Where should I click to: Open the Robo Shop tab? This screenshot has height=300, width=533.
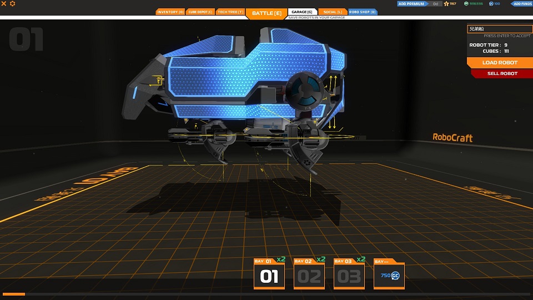(x=363, y=12)
